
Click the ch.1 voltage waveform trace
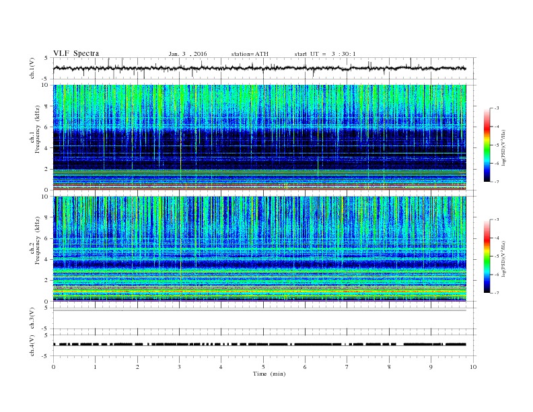click(x=260, y=68)
